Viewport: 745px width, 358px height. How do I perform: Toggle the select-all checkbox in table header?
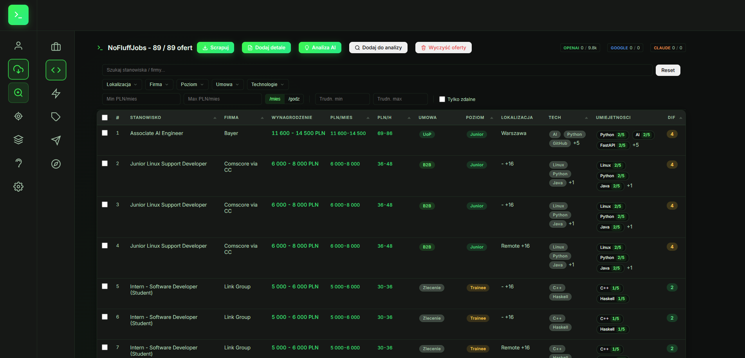click(x=105, y=117)
